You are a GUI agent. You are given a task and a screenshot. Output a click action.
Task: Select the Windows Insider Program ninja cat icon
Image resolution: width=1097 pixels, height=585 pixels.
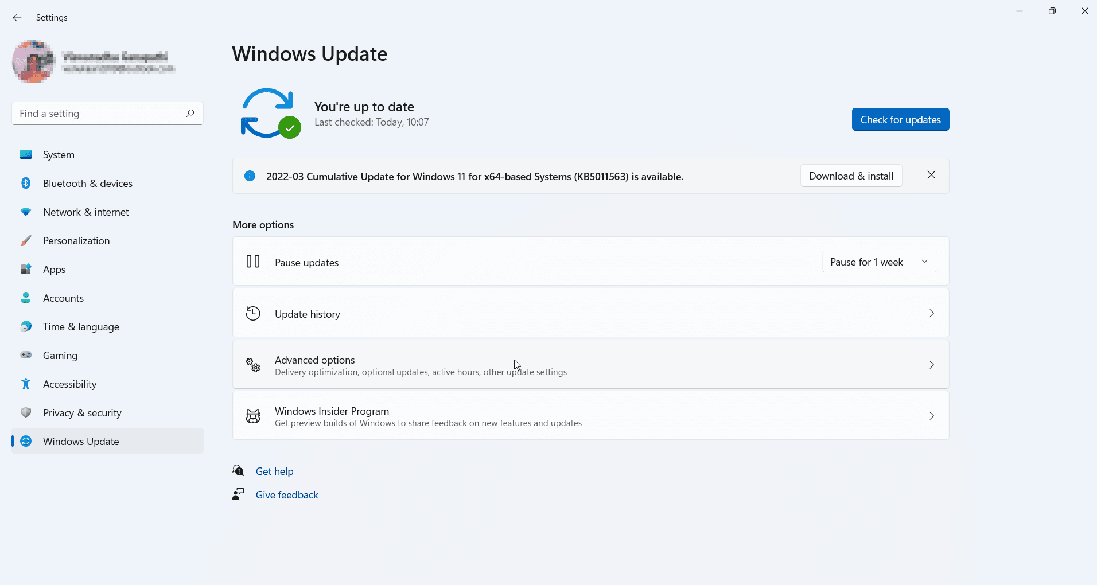click(252, 415)
